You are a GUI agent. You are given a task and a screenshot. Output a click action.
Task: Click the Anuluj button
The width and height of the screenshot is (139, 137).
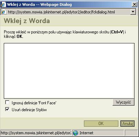click(x=127, y=124)
